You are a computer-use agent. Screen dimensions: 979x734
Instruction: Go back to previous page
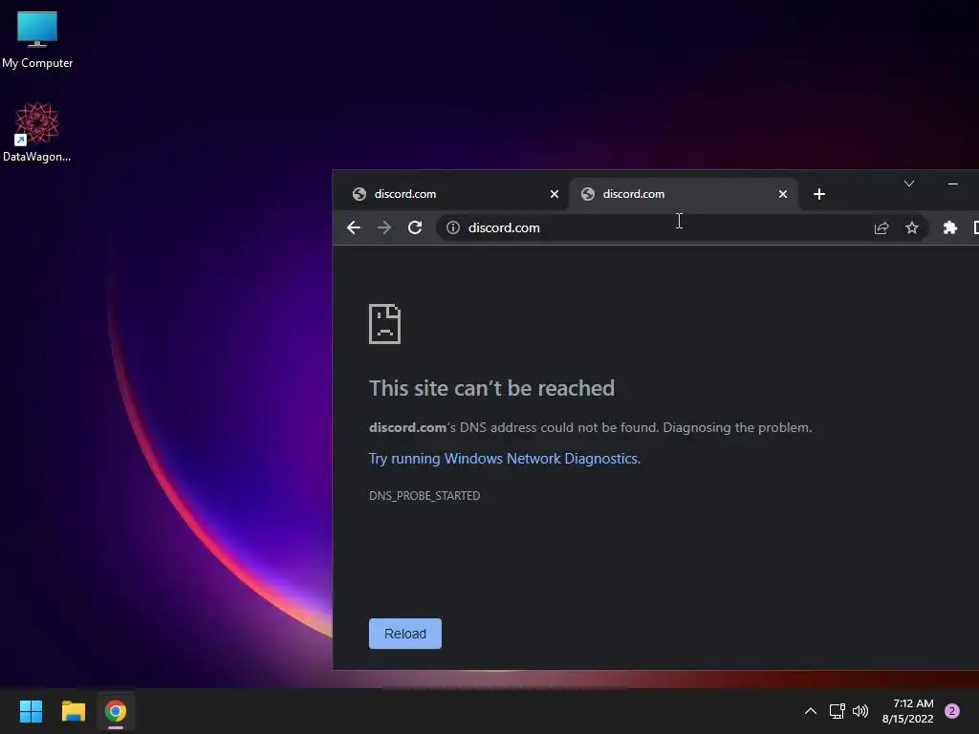pos(354,227)
